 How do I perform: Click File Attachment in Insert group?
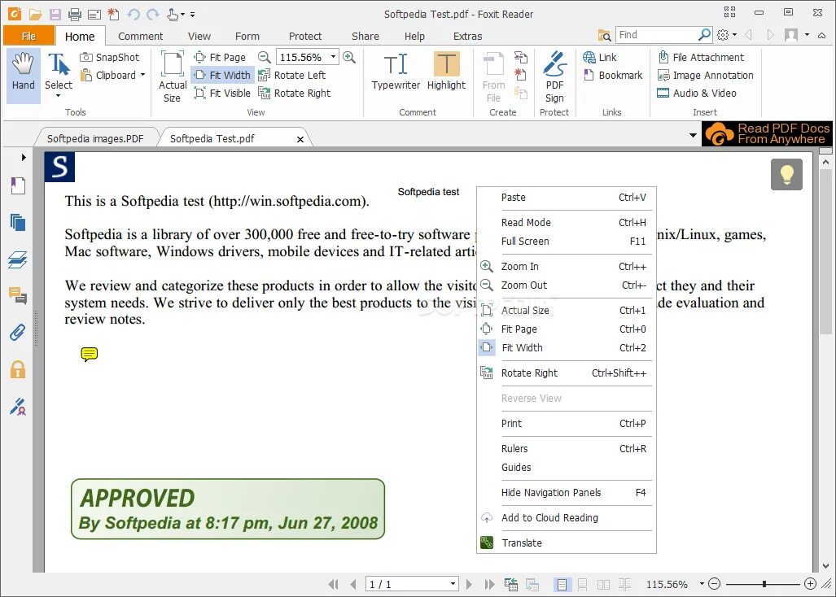click(x=701, y=57)
